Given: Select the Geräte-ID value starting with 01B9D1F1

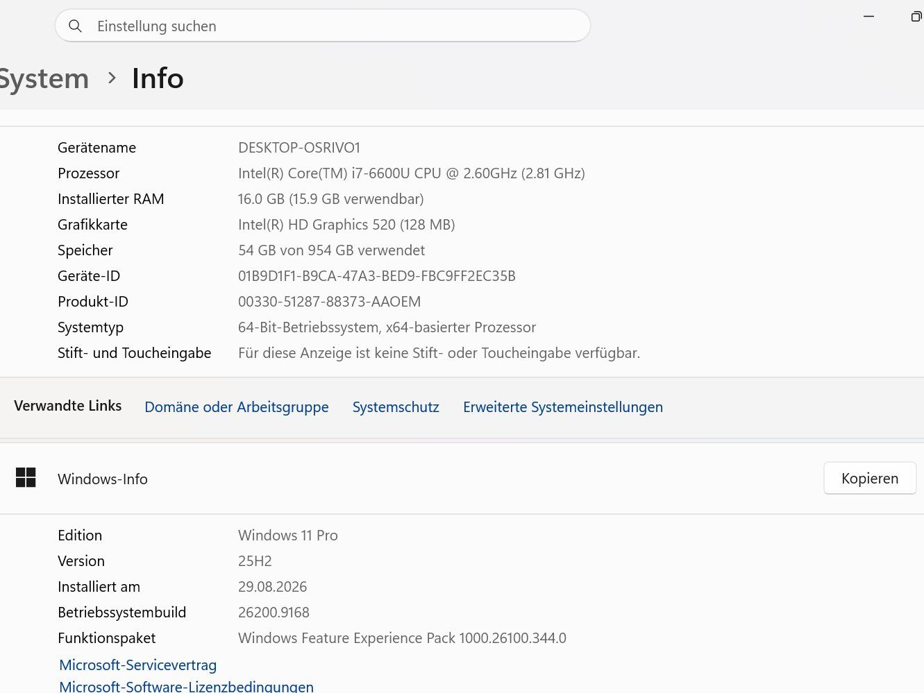Looking at the screenshot, I should coord(377,276).
